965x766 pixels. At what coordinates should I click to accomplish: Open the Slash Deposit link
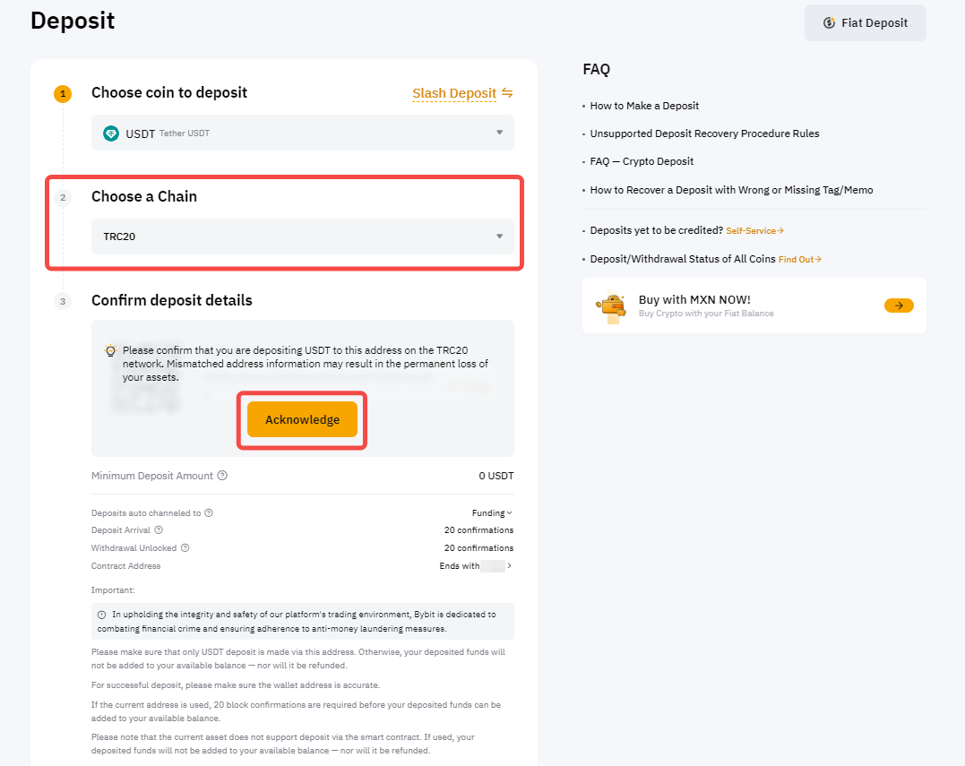[x=453, y=93]
